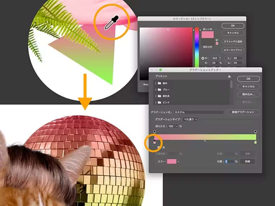Click キャンセル in the Gradient Editor
The height and width of the screenshot is (206, 275).
(x=248, y=87)
